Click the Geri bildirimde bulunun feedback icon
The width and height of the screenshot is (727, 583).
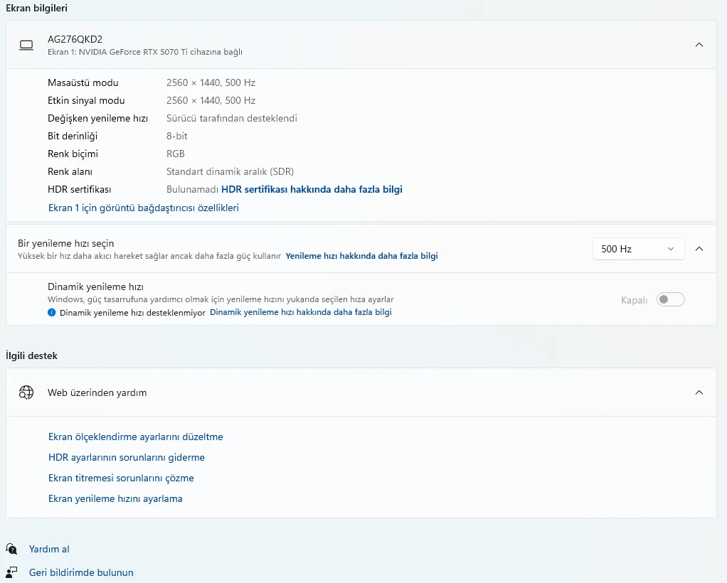tap(11, 572)
